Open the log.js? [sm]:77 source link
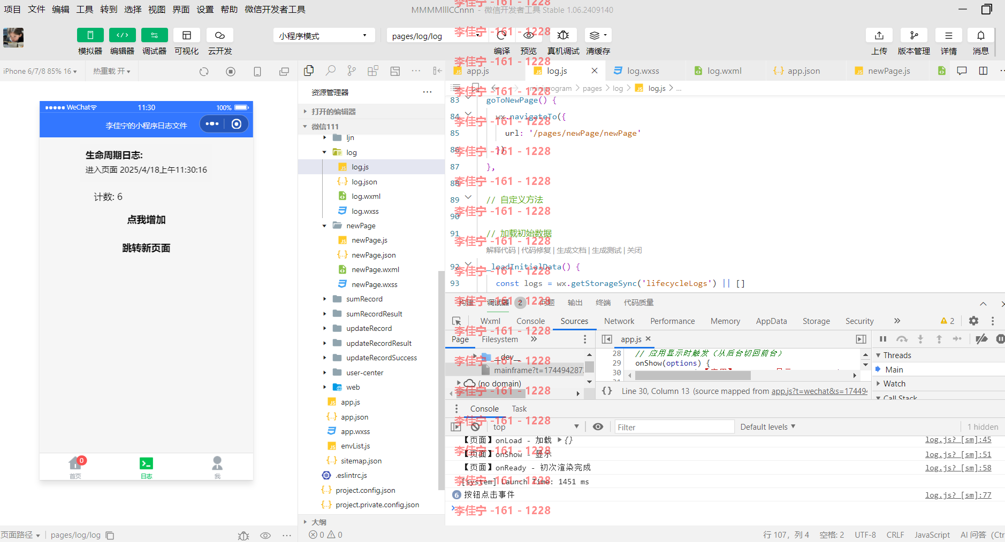Image resolution: width=1005 pixels, height=542 pixels. point(958,495)
